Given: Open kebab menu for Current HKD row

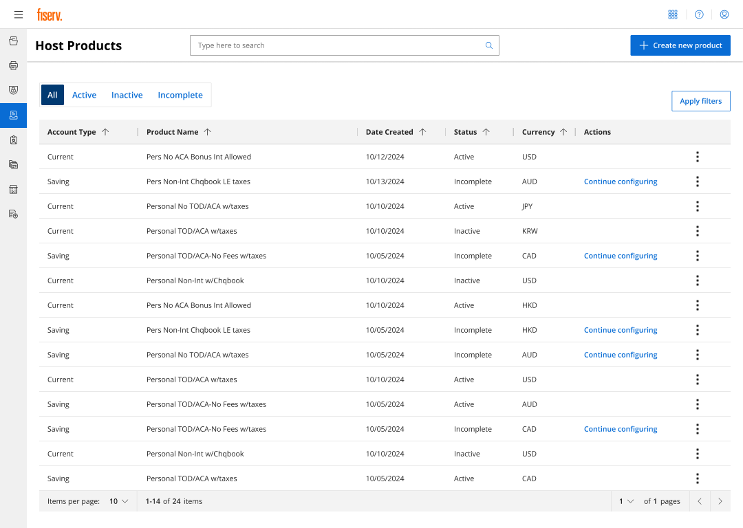Looking at the screenshot, I should point(697,305).
